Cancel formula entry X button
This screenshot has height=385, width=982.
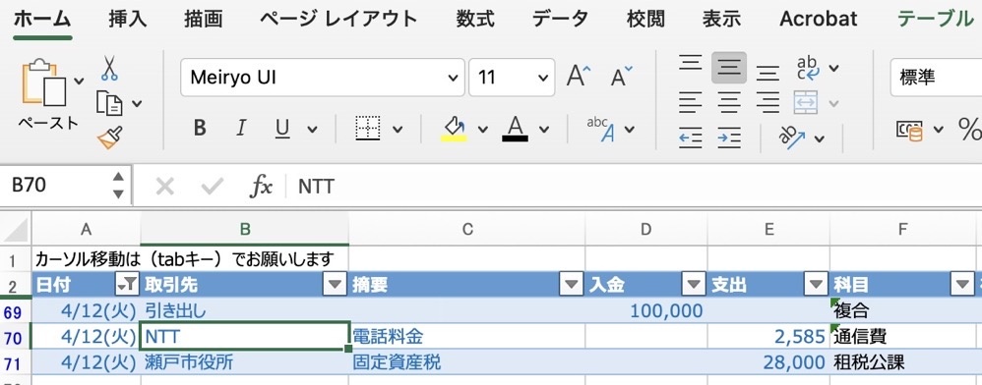coord(164,186)
